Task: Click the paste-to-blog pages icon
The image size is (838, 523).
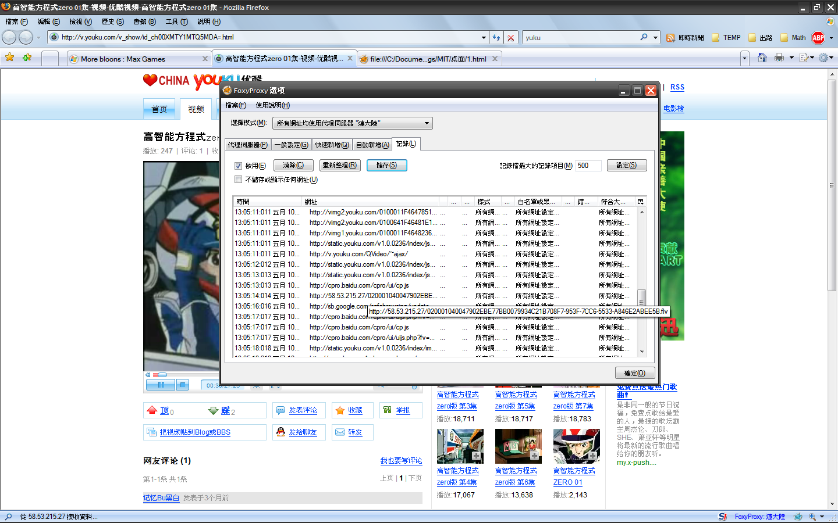Action: pyautogui.click(x=152, y=432)
